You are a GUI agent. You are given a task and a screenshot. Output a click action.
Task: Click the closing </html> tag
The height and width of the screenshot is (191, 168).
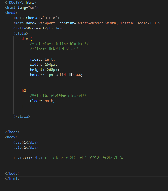tap(12, 178)
